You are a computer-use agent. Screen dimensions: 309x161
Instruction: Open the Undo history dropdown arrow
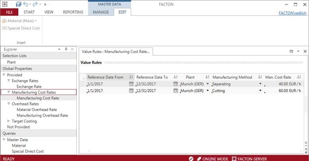click(30, 4)
